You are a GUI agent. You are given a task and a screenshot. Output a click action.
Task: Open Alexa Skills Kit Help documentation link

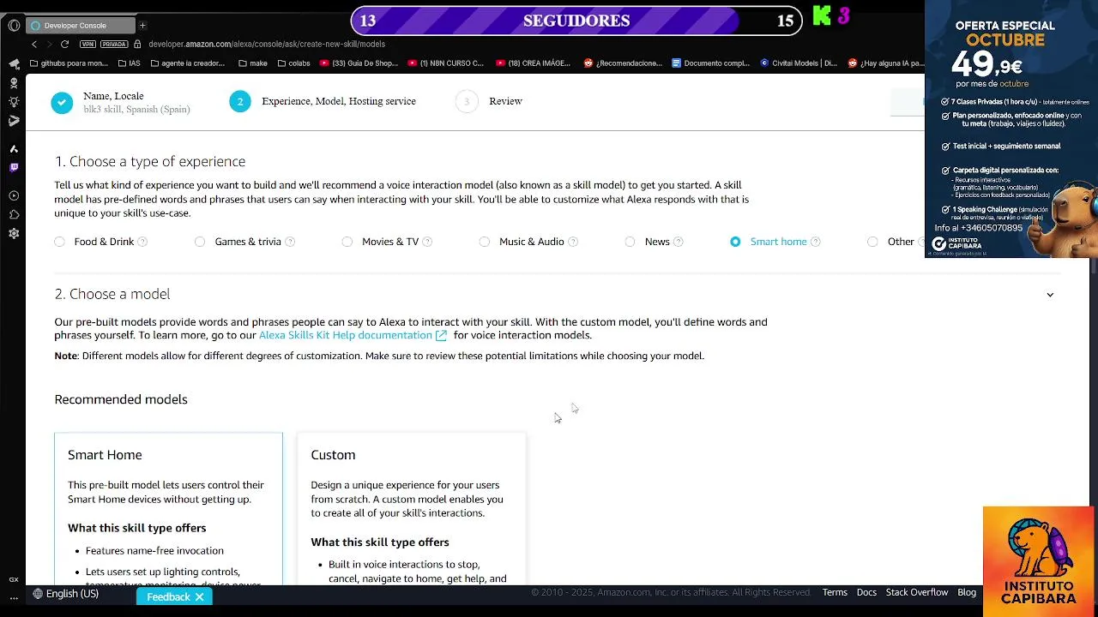pos(353,335)
